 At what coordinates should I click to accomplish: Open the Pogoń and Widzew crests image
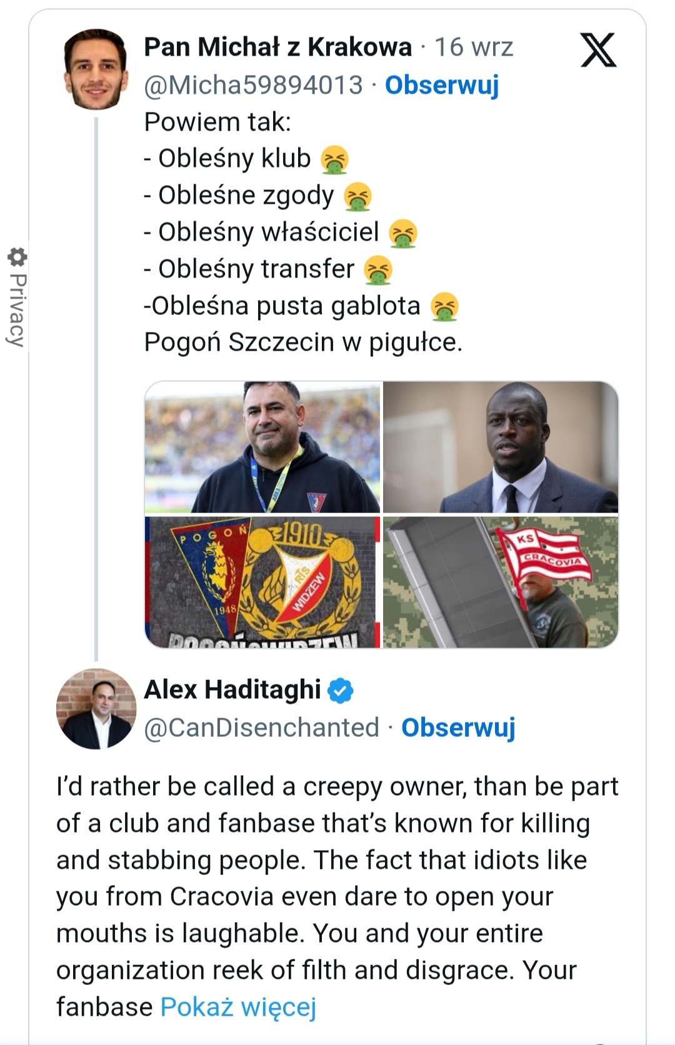tap(262, 582)
